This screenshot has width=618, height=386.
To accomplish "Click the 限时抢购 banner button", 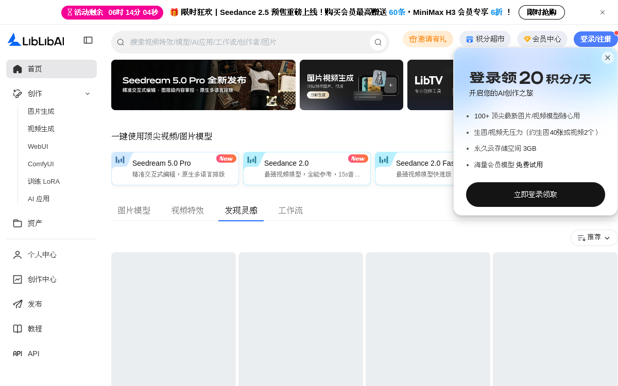I will (x=542, y=12).
